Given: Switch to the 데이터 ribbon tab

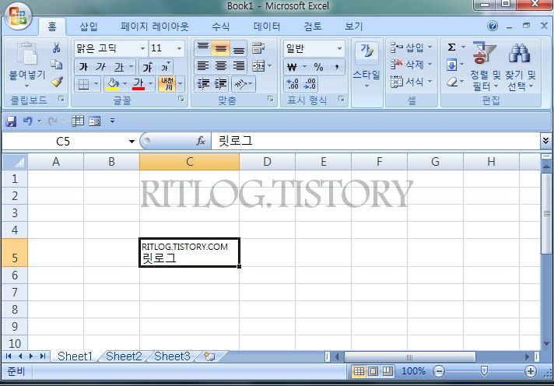Looking at the screenshot, I should 267,26.
